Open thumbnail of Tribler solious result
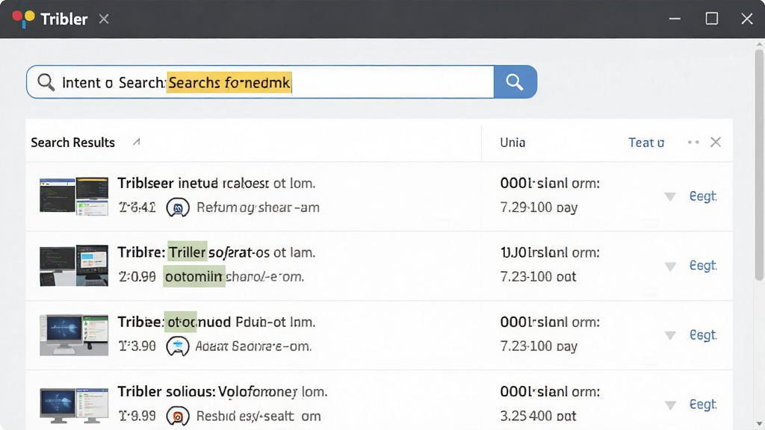This screenshot has height=430, width=765. 74,405
